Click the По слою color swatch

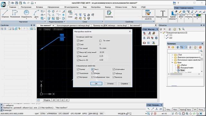100,41
